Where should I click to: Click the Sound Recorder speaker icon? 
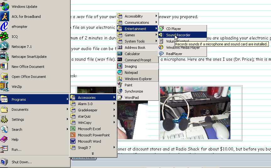coord(161,35)
